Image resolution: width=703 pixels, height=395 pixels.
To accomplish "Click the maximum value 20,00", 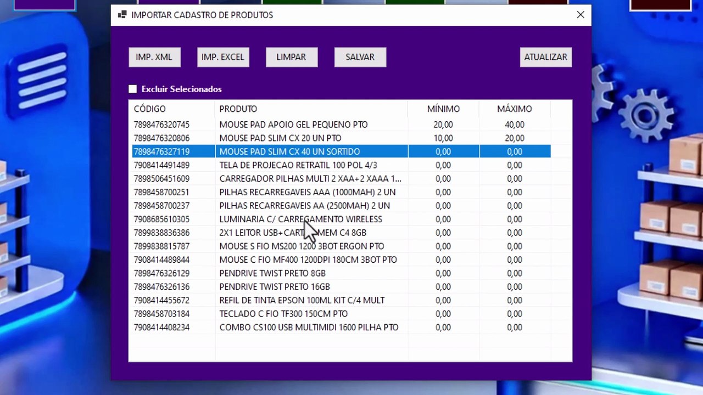I will tap(515, 138).
